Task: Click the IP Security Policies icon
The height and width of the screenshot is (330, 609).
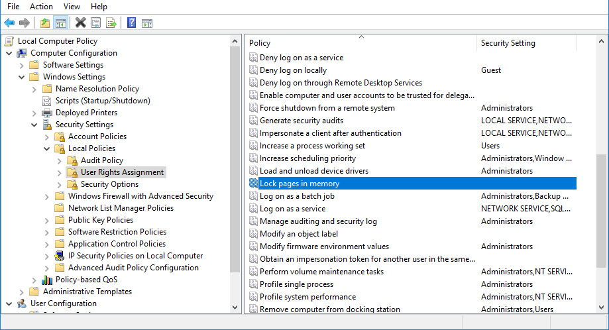Action: (x=60, y=256)
